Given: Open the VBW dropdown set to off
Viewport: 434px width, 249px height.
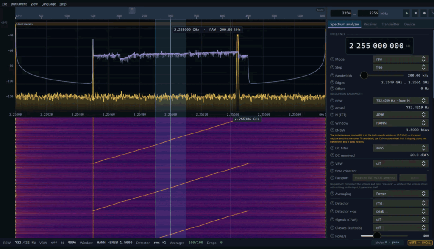Looking at the screenshot, I should (x=401, y=163).
